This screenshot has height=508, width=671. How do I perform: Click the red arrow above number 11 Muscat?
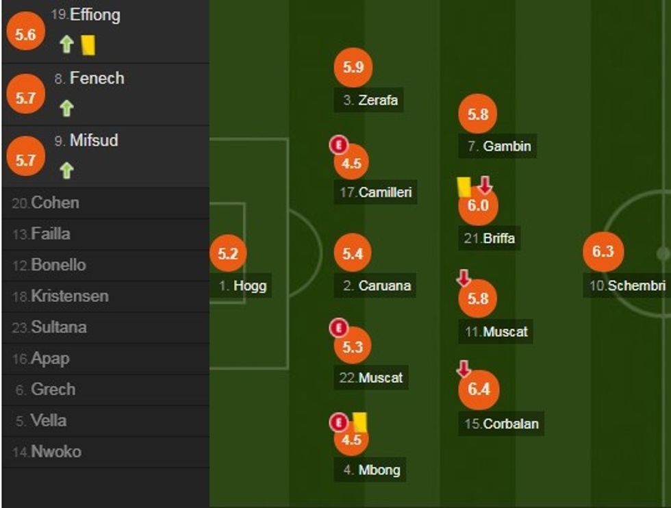point(464,277)
